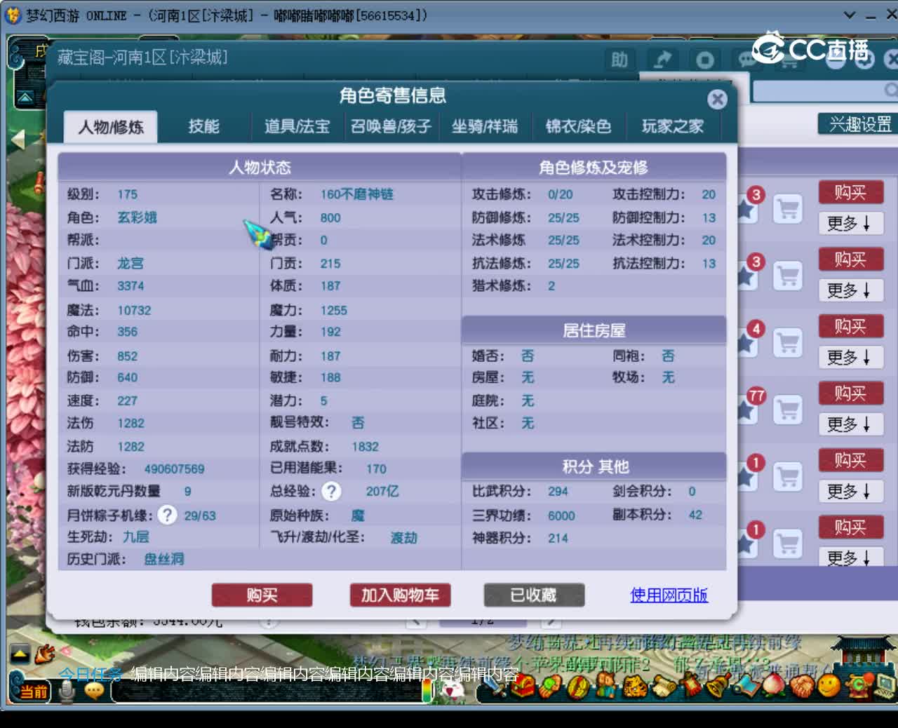Click the 三界功绩 value 6000
The image size is (898, 728).
click(x=561, y=515)
